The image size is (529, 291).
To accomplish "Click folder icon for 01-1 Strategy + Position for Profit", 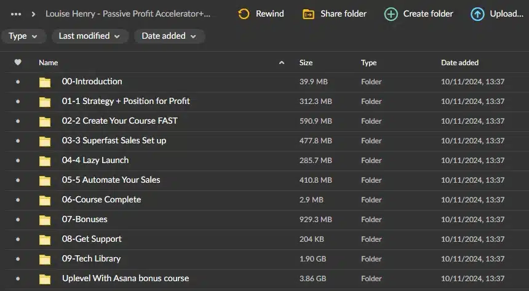I will (45, 102).
